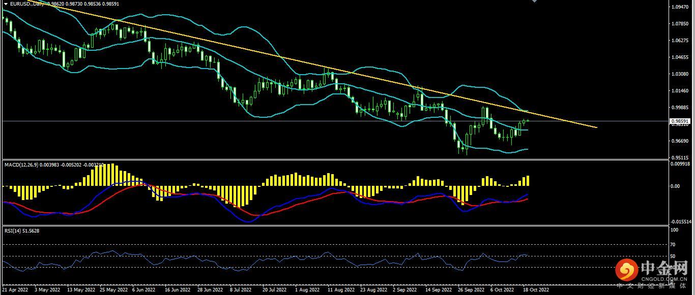Screen dimensions: 695x295
Task: Click date label 13 May 2022
Action: click(80, 290)
